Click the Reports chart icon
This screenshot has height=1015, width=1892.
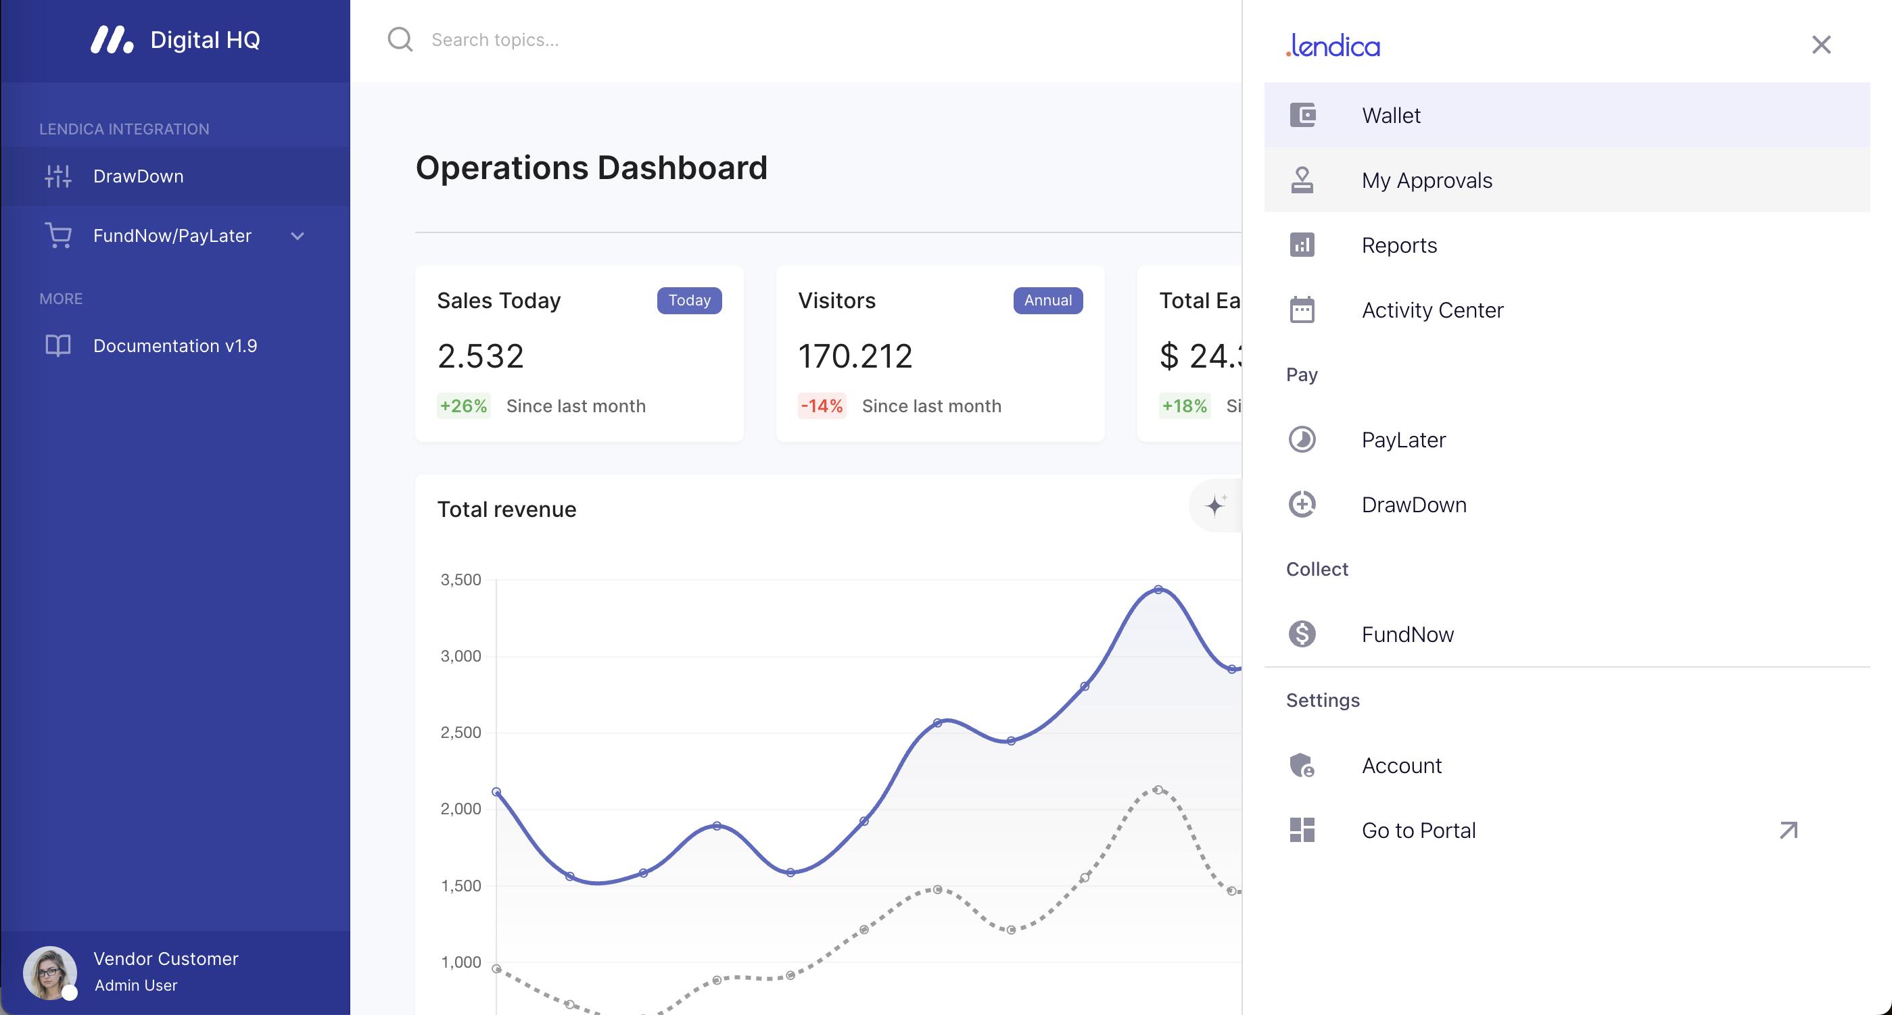[x=1302, y=245]
